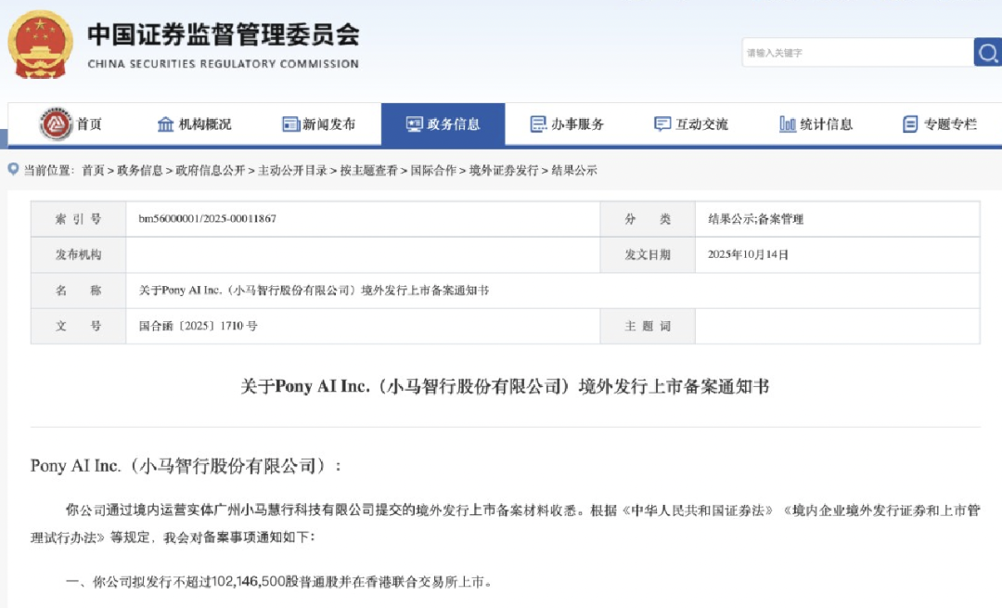Click the 文号 label cell
Viewport: 1002px width, 608px height.
point(79,326)
